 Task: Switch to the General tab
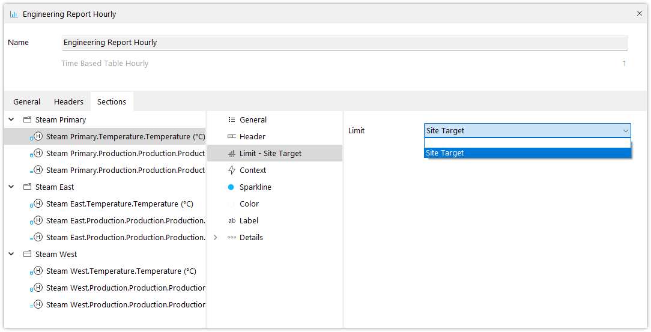pos(26,101)
